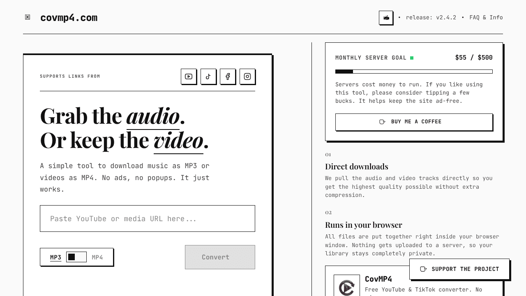The height and width of the screenshot is (296, 526).
Task: Click the header icon button beside release version
Action: tap(386, 18)
